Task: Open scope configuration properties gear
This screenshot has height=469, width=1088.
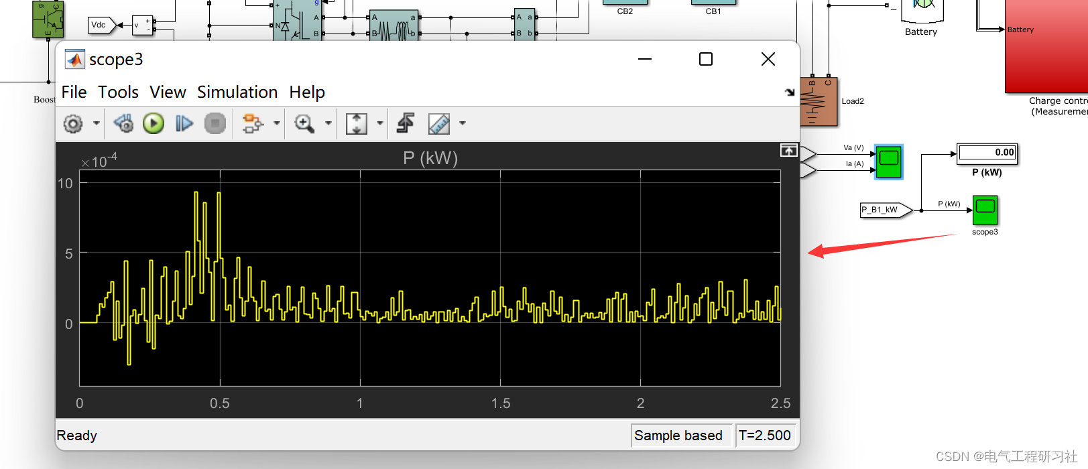Action: point(73,123)
